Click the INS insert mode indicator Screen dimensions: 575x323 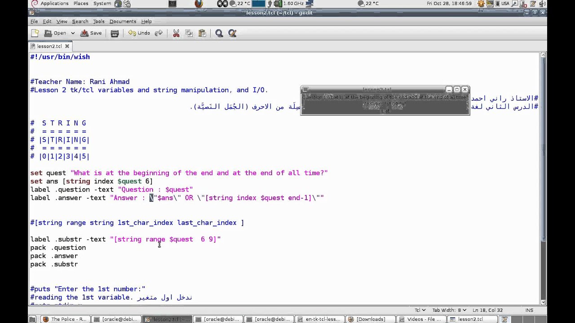pyautogui.click(x=529, y=310)
